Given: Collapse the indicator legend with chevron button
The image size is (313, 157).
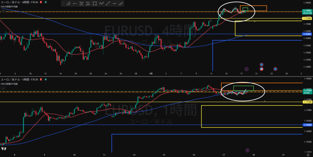Looking at the screenshot, I should point(3,11).
